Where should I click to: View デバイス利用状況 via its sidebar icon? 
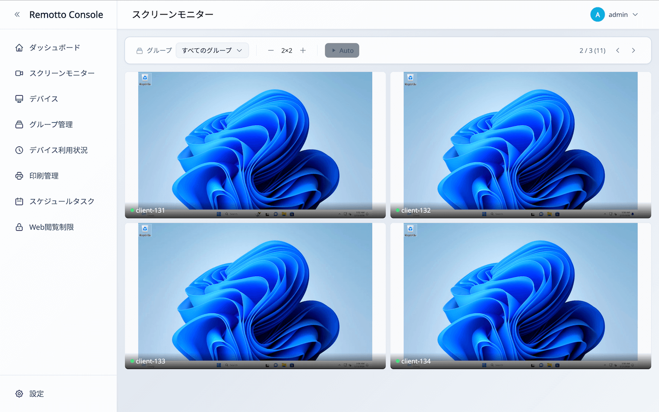coord(19,150)
